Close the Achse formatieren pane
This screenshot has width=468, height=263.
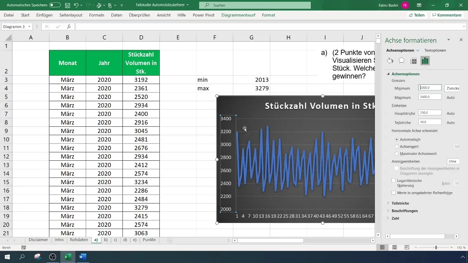click(x=461, y=40)
